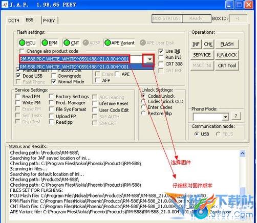Toggle the green CNT indicator button
The width and height of the screenshot is (257, 223).
71,43
